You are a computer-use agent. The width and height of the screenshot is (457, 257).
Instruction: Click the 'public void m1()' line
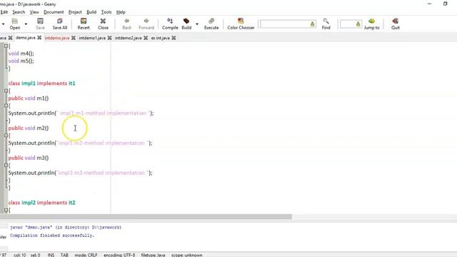coord(29,99)
